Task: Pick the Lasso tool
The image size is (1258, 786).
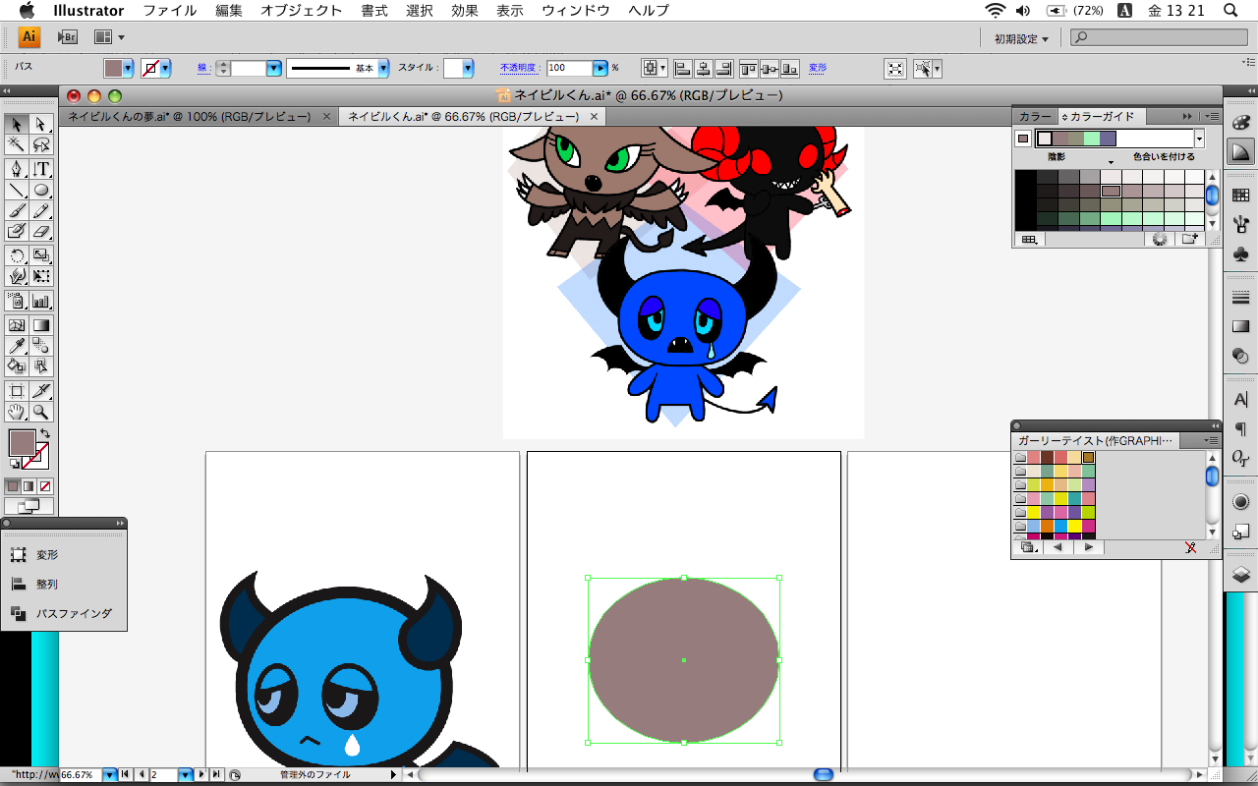Action: (x=41, y=145)
